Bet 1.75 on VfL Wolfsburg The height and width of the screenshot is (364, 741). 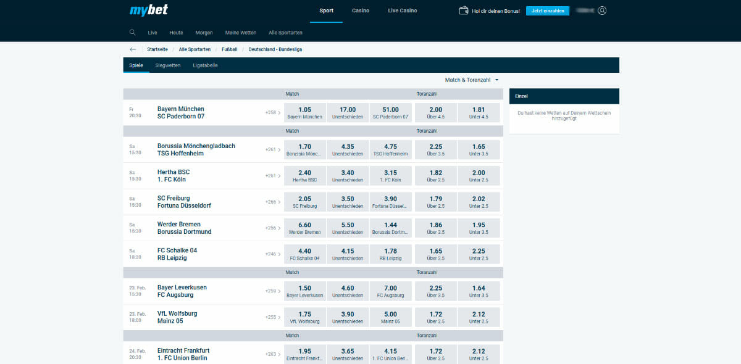click(x=304, y=317)
